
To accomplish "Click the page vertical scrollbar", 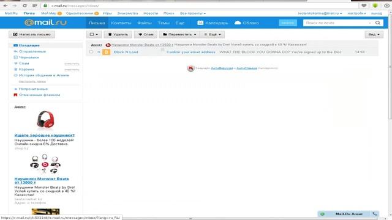I will 390,67.
